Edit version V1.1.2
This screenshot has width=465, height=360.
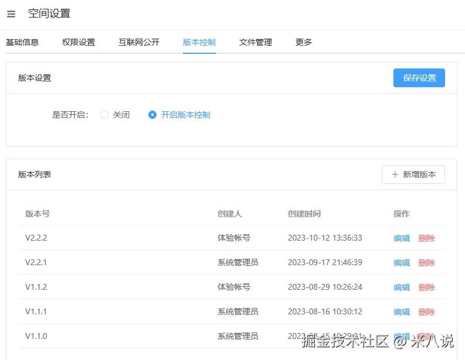402,287
